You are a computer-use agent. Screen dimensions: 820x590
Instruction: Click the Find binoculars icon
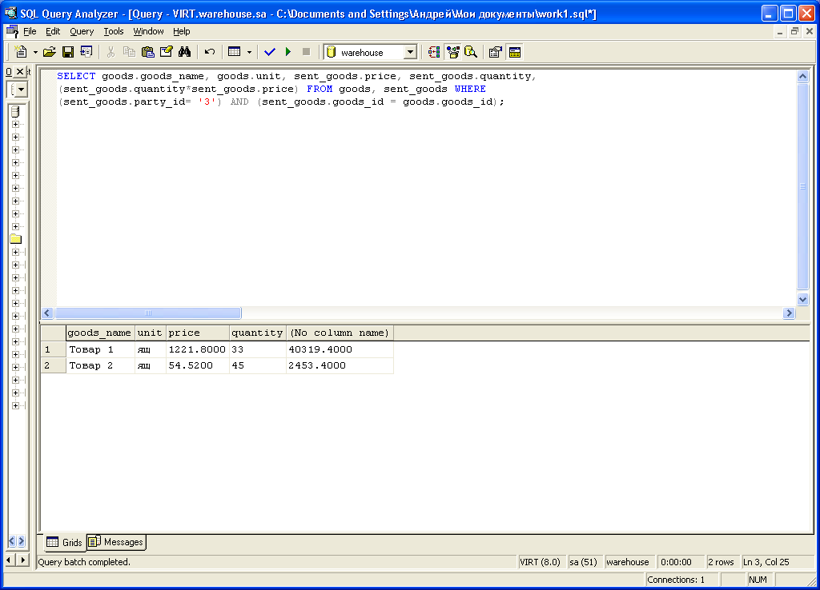coord(184,52)
